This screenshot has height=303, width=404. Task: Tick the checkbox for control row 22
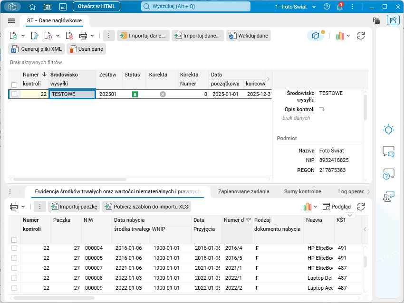tap(14, 94)
